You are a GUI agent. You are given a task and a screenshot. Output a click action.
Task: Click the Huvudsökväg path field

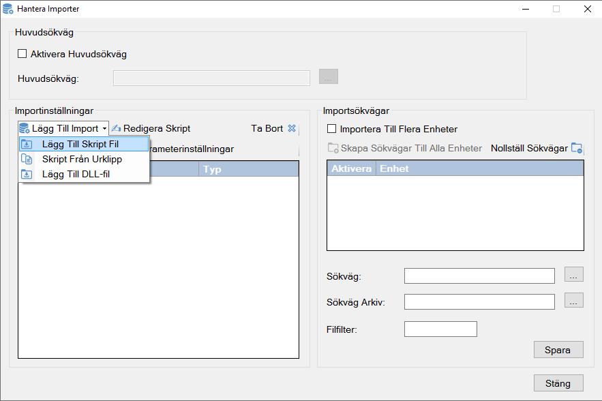pyautogui.click(x=211, y=78)
